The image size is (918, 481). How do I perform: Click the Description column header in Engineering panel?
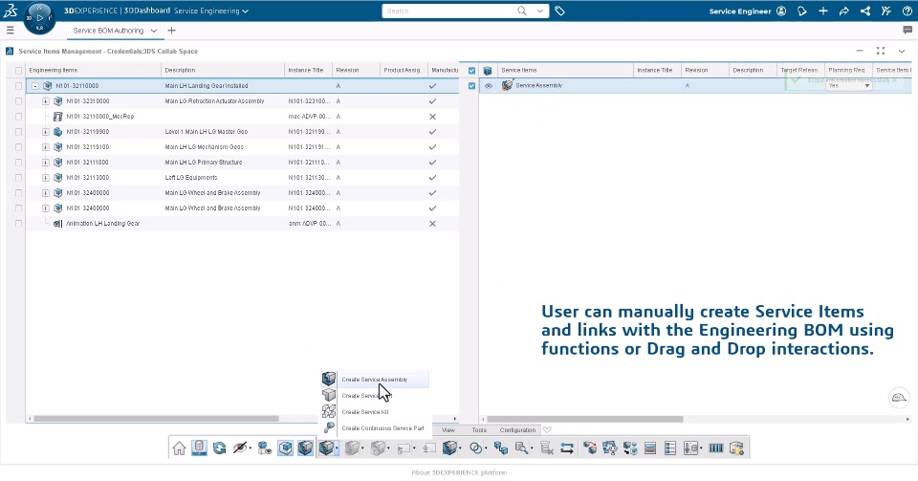(223, 70)
